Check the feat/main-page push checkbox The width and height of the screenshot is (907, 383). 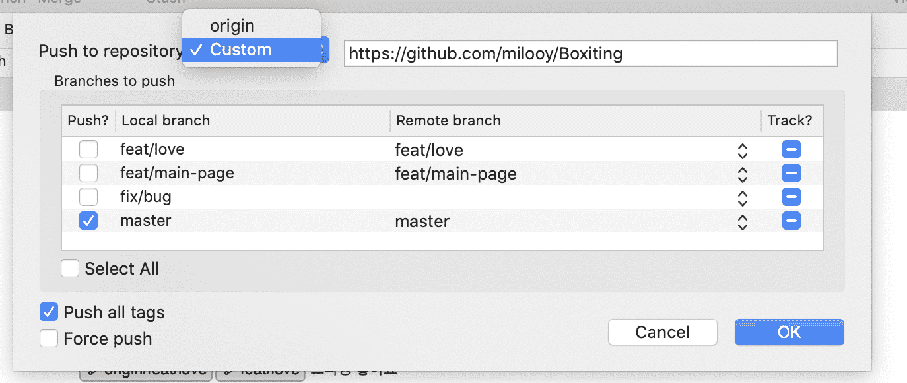pos(88,174)
